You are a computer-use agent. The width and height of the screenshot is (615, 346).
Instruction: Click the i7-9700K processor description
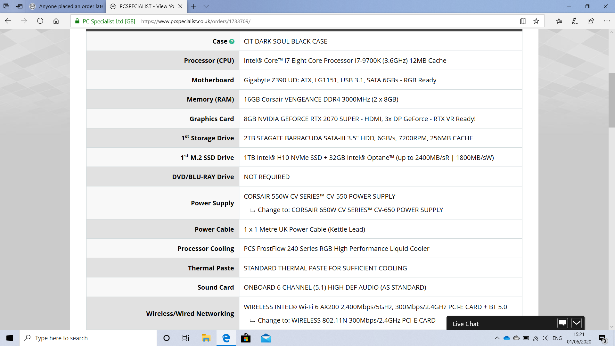tap(345, 61)
